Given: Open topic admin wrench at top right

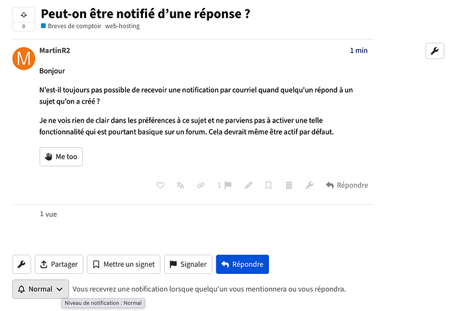Looking at the screenshot, I should (434, 51).
